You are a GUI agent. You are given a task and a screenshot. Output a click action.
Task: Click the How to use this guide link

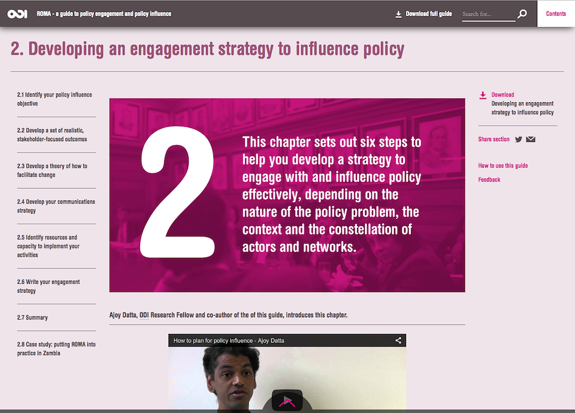(503, 166)
